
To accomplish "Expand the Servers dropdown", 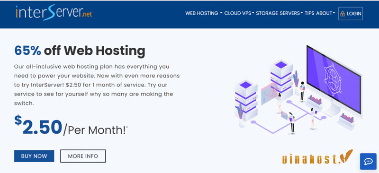I will (291, 13).
